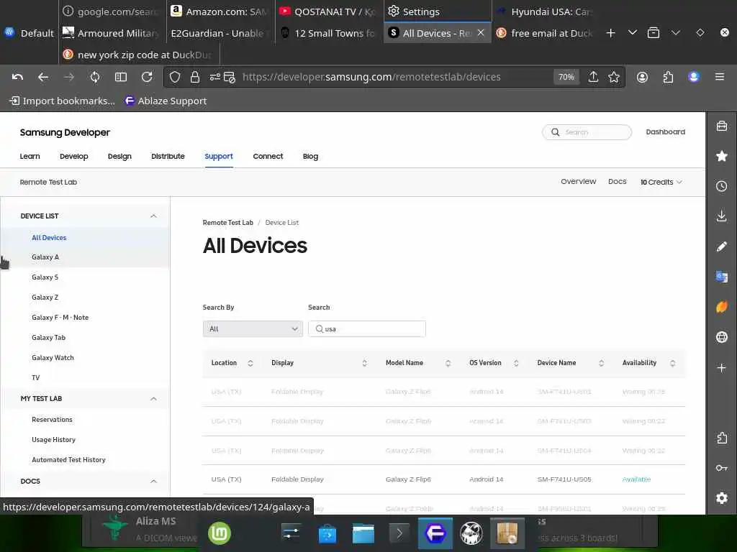The image size is (737, 552).
Task: Open the share page icon in address bar
Action: click(x=593, y=77)
